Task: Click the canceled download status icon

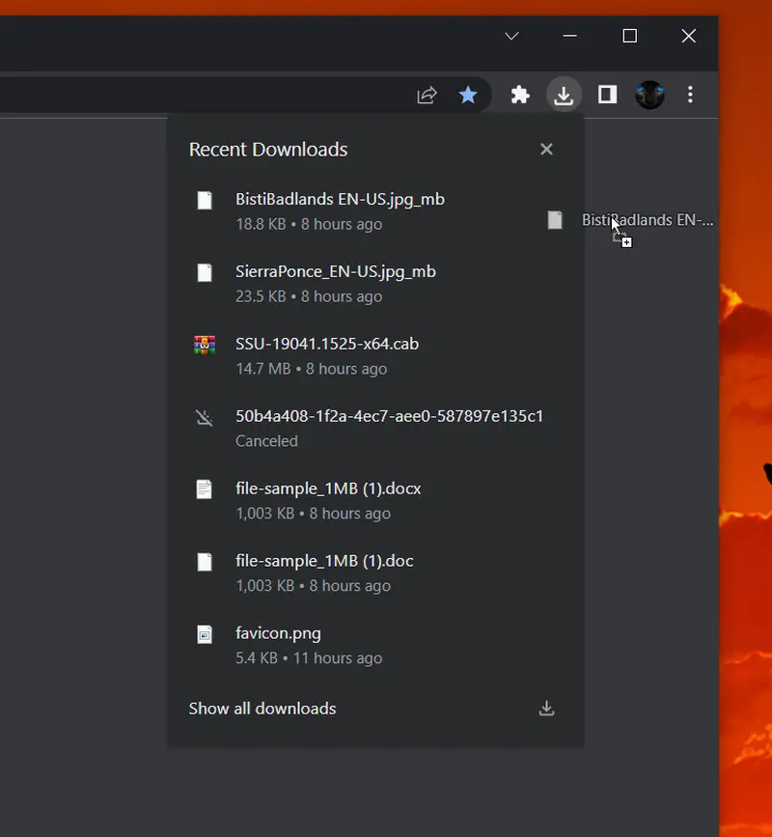Action: [204, 417]
